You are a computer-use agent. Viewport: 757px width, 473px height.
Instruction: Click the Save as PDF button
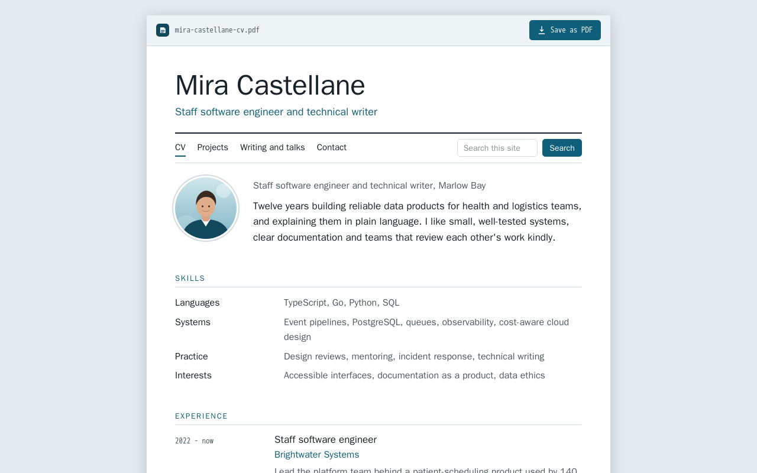[565, 30]
